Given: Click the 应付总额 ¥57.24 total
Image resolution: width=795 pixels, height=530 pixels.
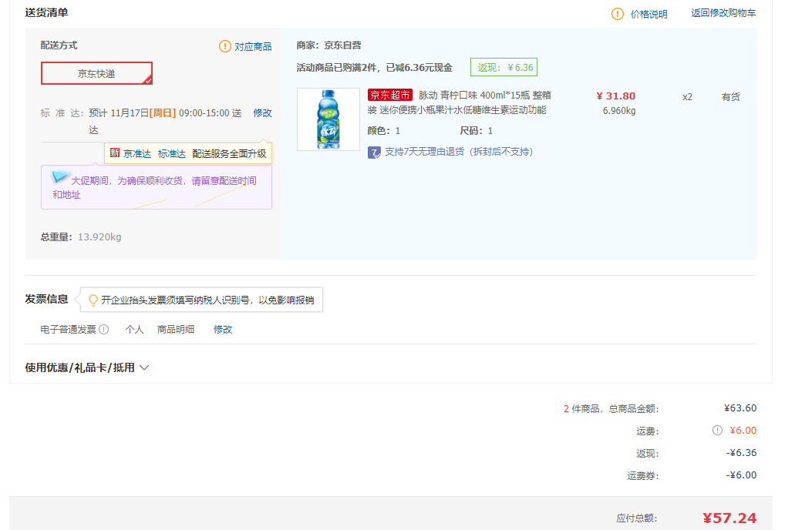Looking at the screenshot, I should (729, 518).
